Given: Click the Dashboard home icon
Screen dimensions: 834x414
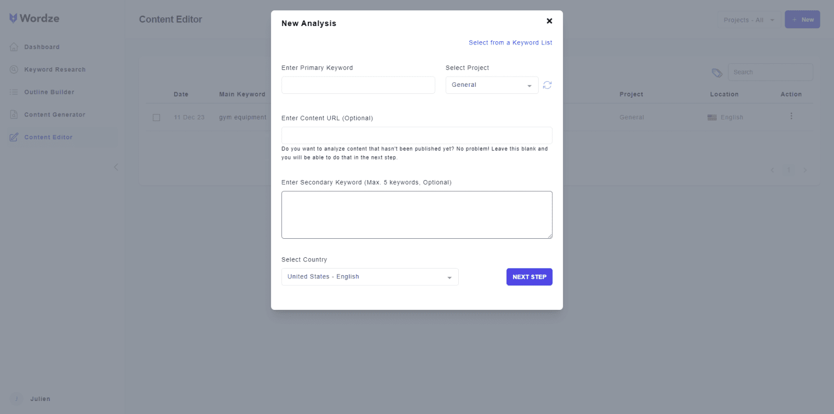Looking at the screenshot, I should 14,47.
